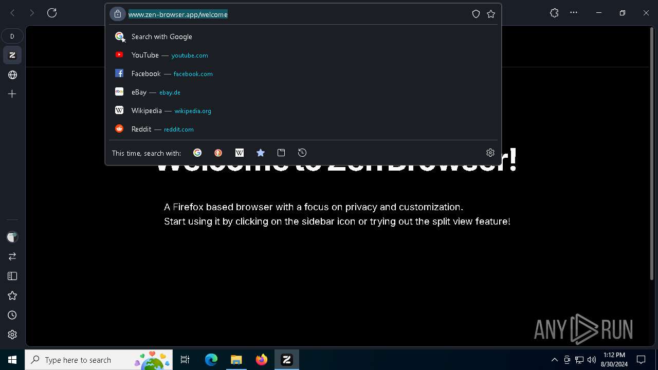
Task: Open the notifications action center
Action: (641, 360)
